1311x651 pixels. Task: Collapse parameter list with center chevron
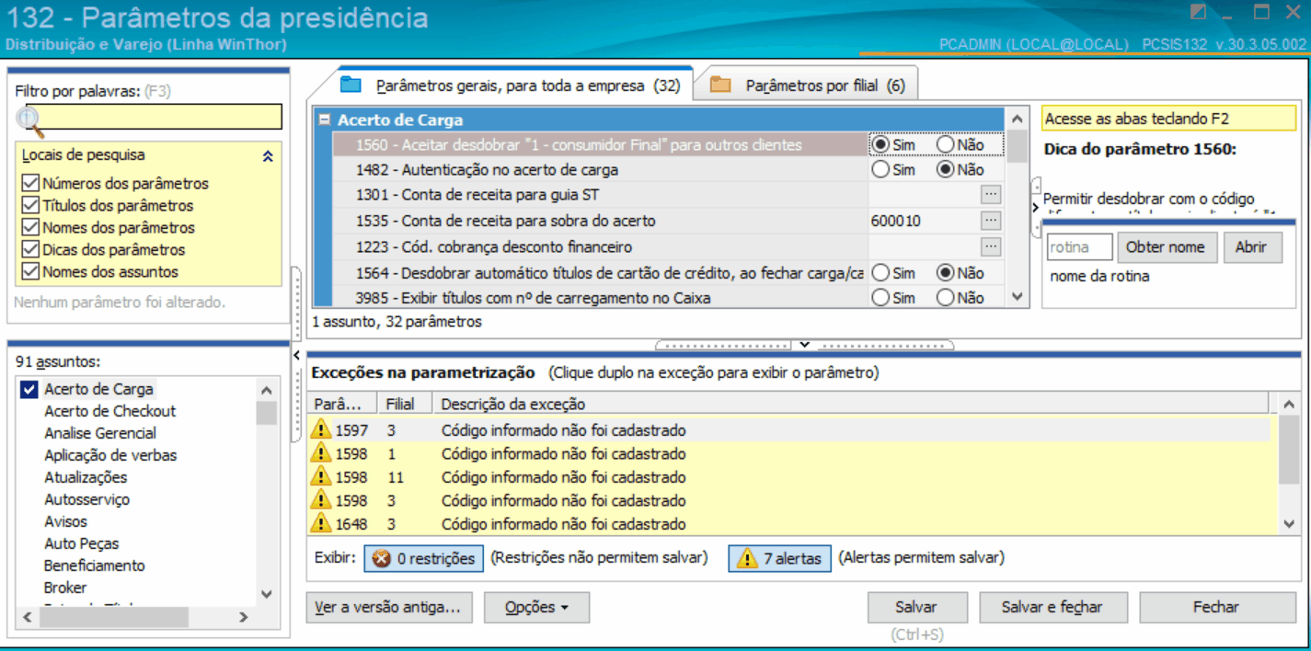(804, 345)
